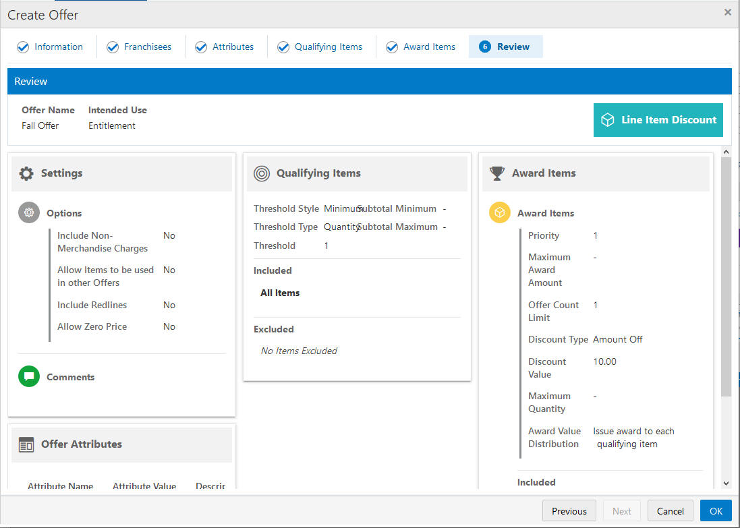This screenshot has width=740, height=528.
Task: Click the gray Options gear icon
Action: [x=29, y=213]
